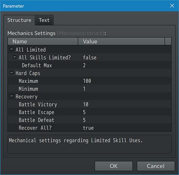
Task: Select the Recover All? value 'true'
Action: pos(88,128)
